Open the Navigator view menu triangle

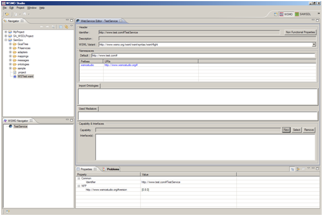tap(71, 26)
